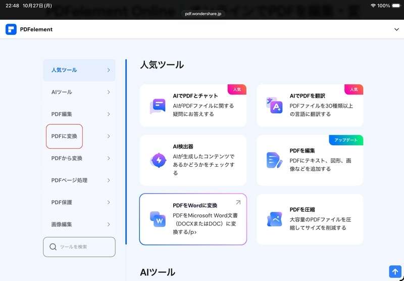404x281 pixels.
Task: Open the AIでPDFとチャット card title
Action: pyautogui.click(x=195, y=96)
